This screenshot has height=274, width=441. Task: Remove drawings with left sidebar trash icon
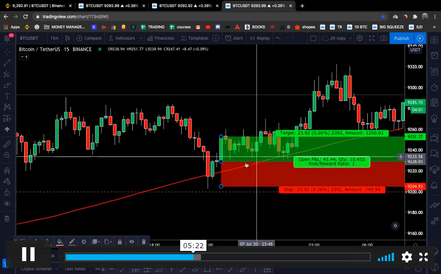[x=7, y=219]
